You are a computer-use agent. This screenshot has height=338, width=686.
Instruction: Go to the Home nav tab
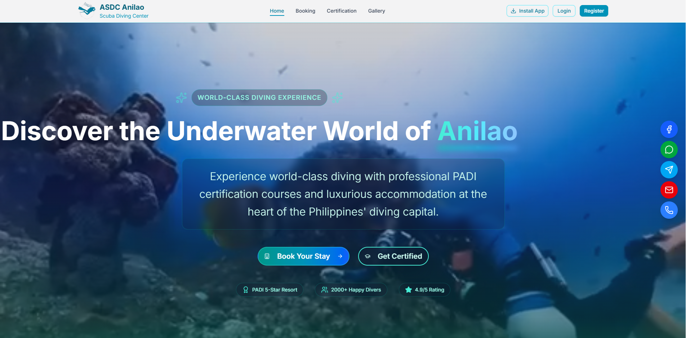tap(277, 11)
